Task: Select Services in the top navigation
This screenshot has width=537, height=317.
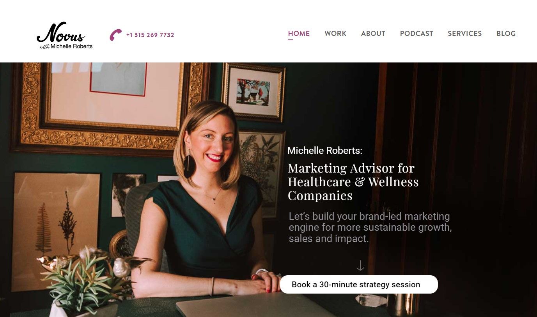Action: click(464, 34)
